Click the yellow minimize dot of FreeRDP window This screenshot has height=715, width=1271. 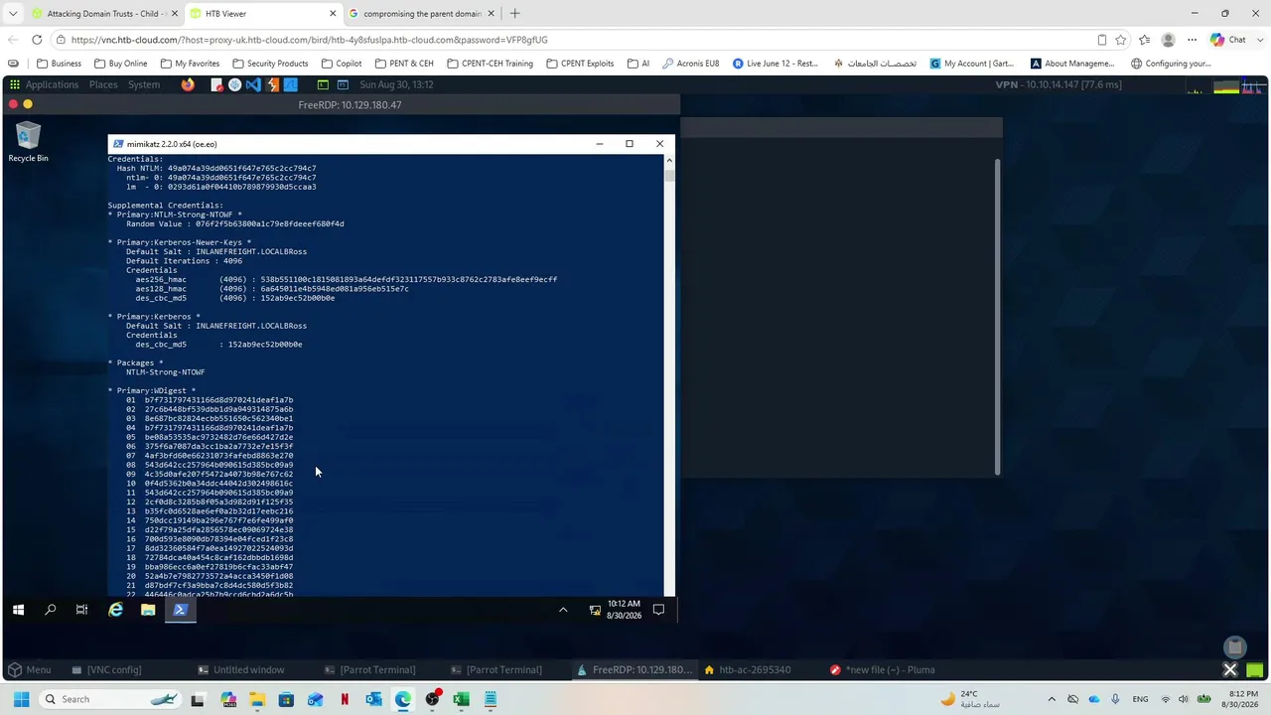click(x=28, y=104)
